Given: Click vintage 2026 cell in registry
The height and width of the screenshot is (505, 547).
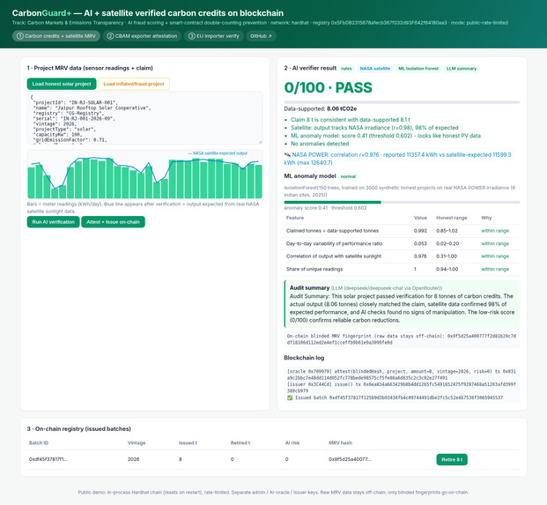Looking at the screenshot, I should (133, 459).
